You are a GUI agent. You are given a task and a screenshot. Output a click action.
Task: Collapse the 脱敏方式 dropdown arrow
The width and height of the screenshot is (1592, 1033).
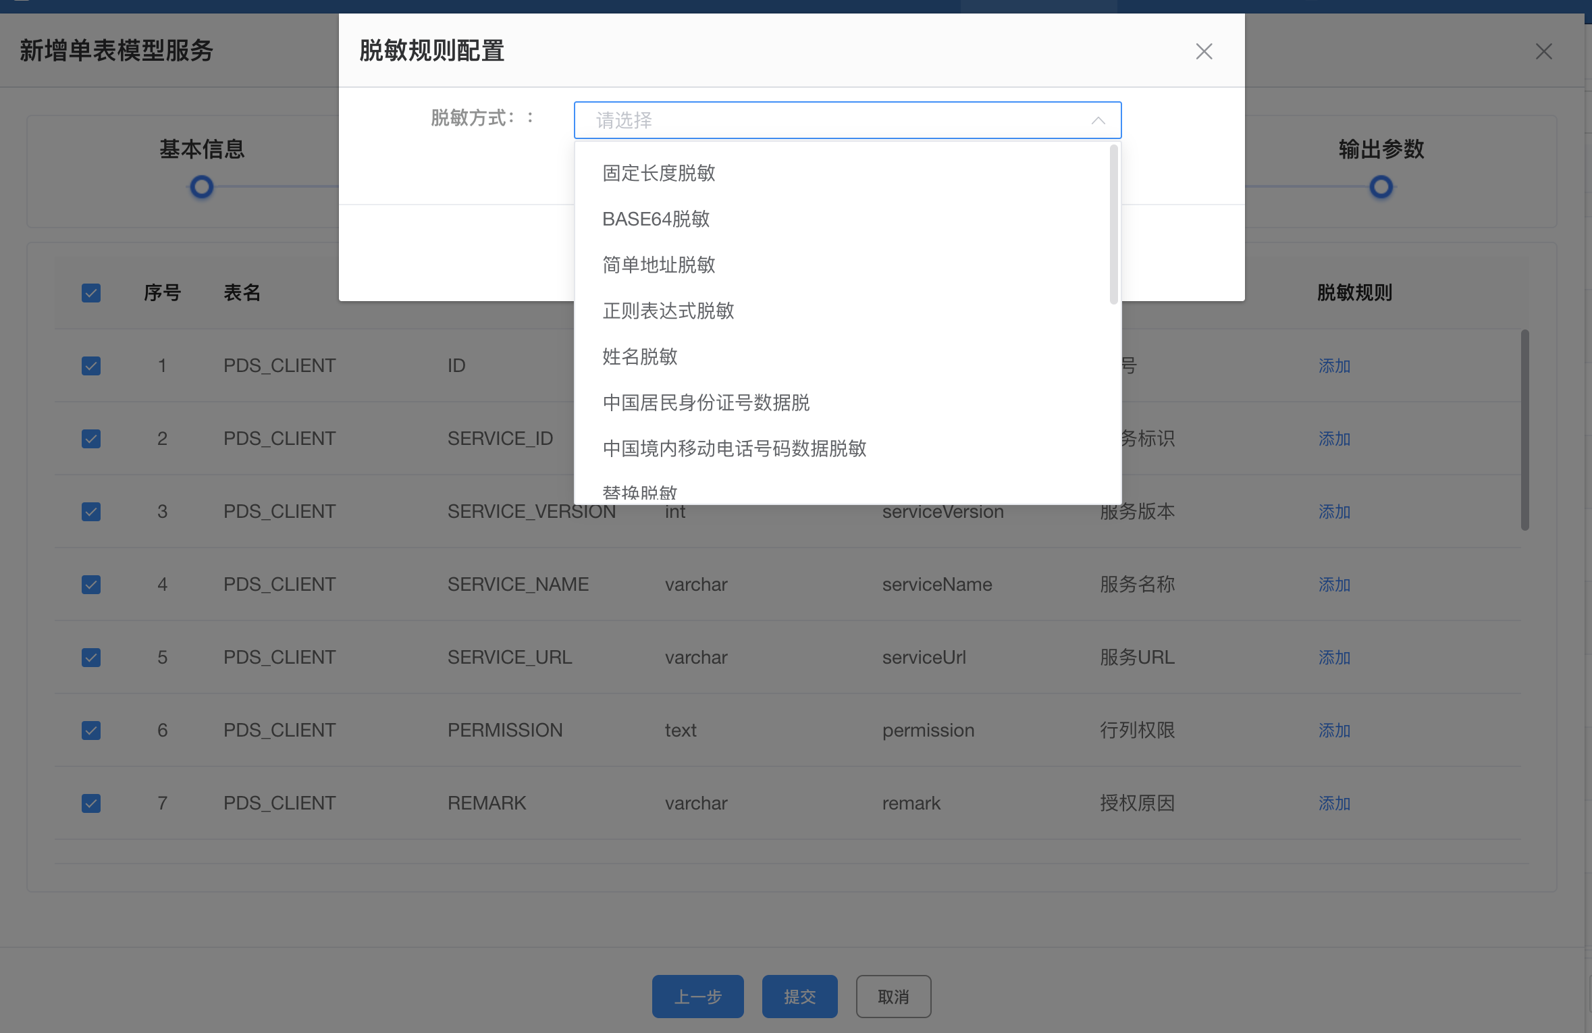pos(1098,120)
